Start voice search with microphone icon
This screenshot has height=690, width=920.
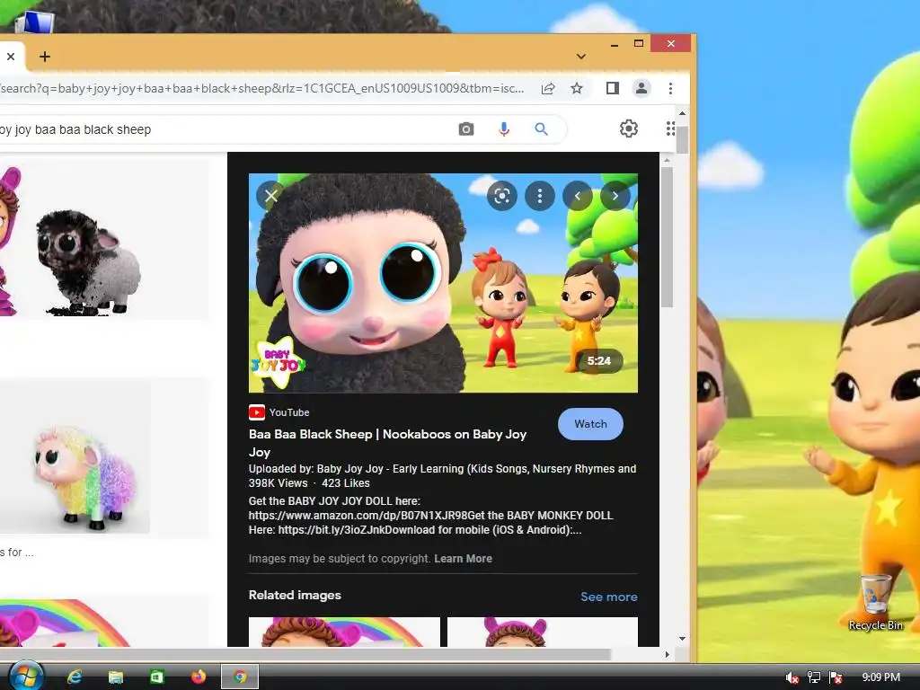click(503, 129)
